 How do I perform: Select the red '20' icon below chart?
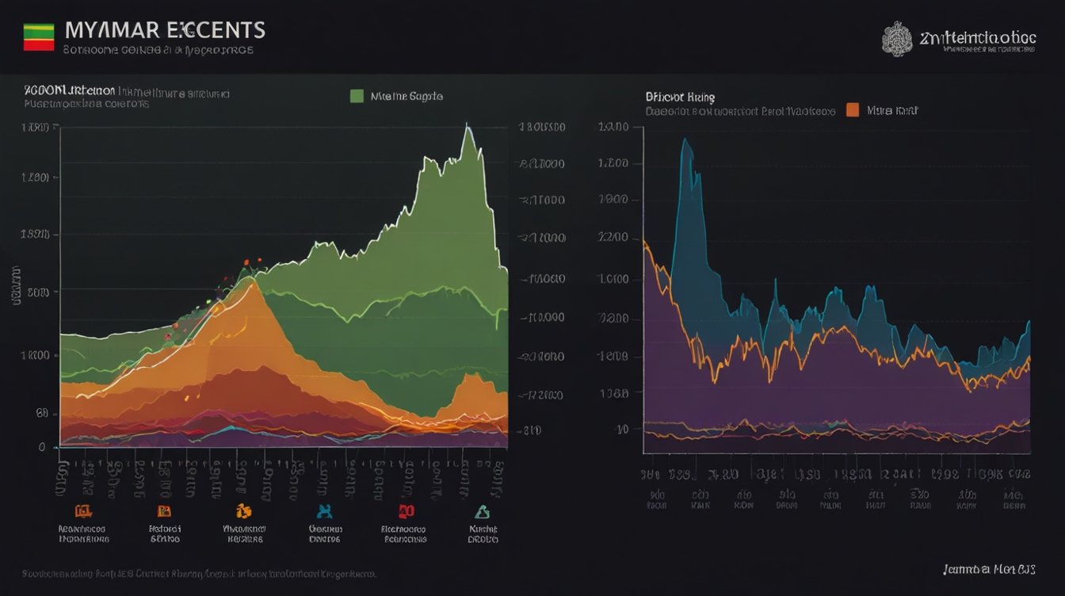click(x=406, y=511)
